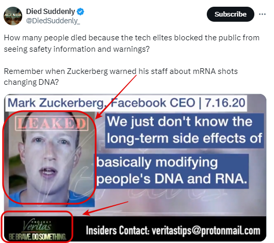Click the 7.16.20 date in the video header
The height and width of the screenshot is (243, 274).
[225, 103]
